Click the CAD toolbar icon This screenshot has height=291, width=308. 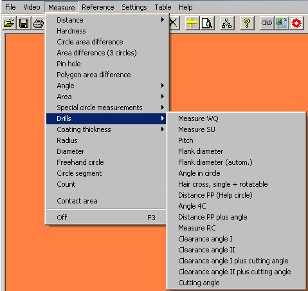pos(267,23)
